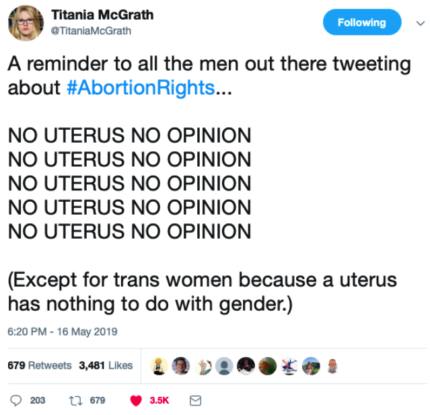
Task: View the 679 Retweets list
Action: pyautogui.click(x=39, y=365)
